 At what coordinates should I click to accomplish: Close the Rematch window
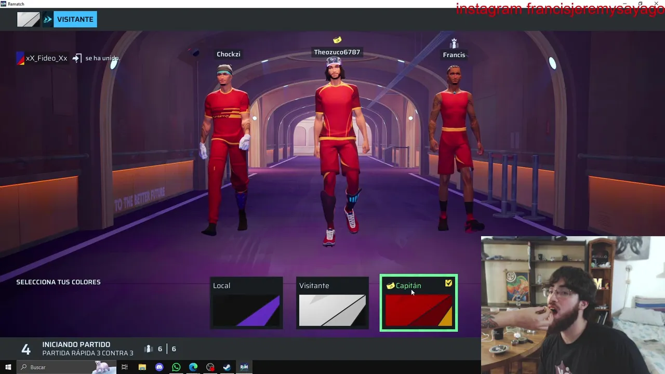pyautogui.click(x=656, y=4)
